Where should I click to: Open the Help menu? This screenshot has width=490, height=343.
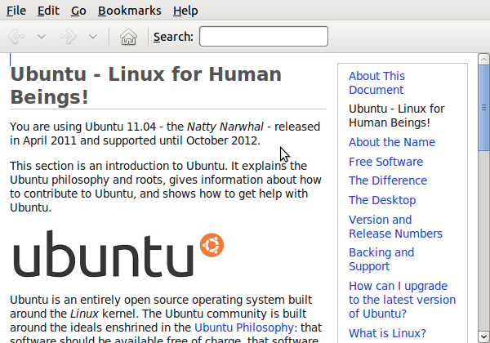(185, 11)
